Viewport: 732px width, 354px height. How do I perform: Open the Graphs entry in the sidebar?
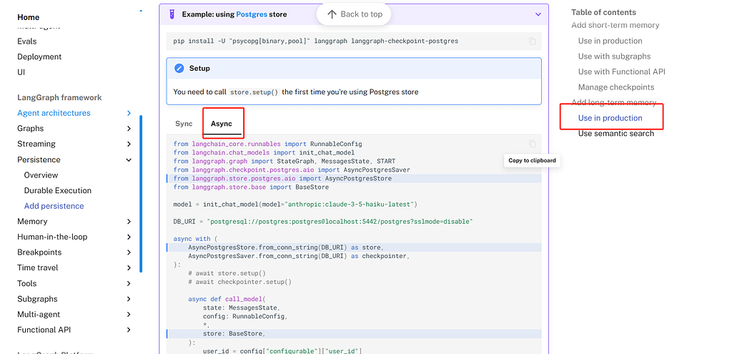coord(30,129)
